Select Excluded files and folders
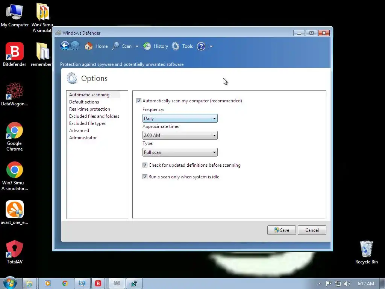 [x=94, y=116]
